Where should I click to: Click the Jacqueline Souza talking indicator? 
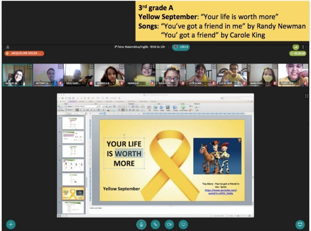[24, 53]
